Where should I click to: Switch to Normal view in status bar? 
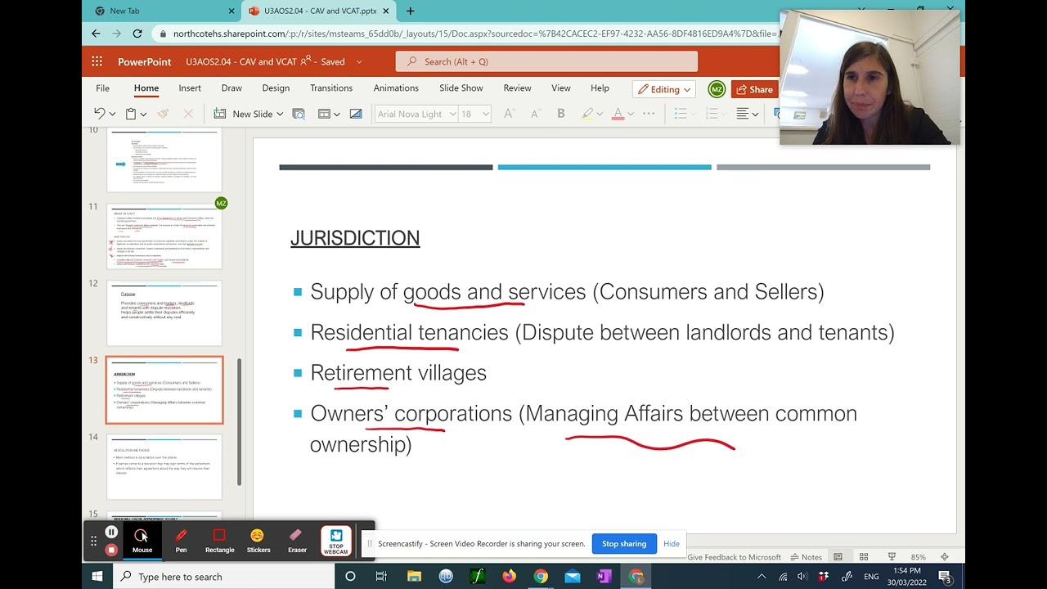pyautogui.click(x=838, y=557)
